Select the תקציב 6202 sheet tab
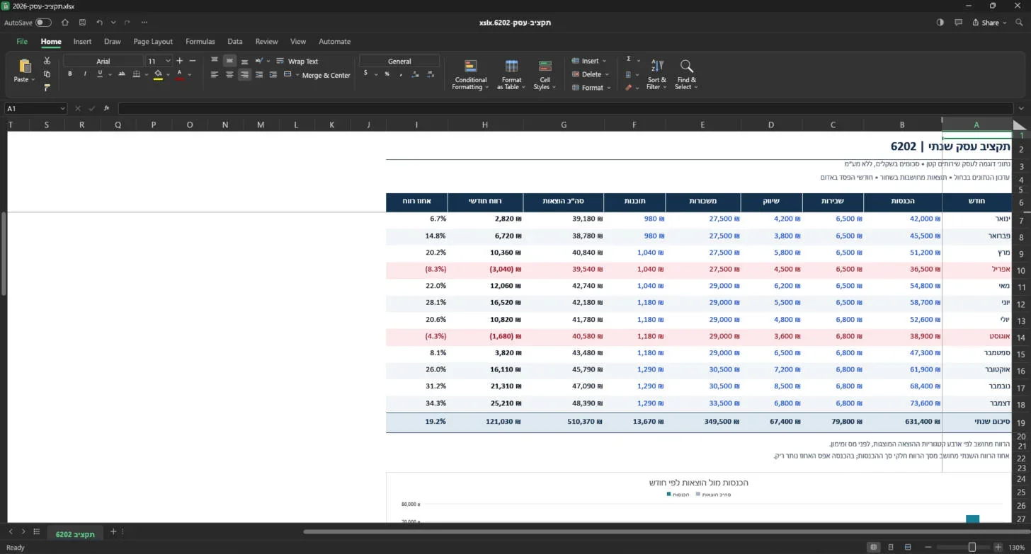1031x554 pixels. 75,533
